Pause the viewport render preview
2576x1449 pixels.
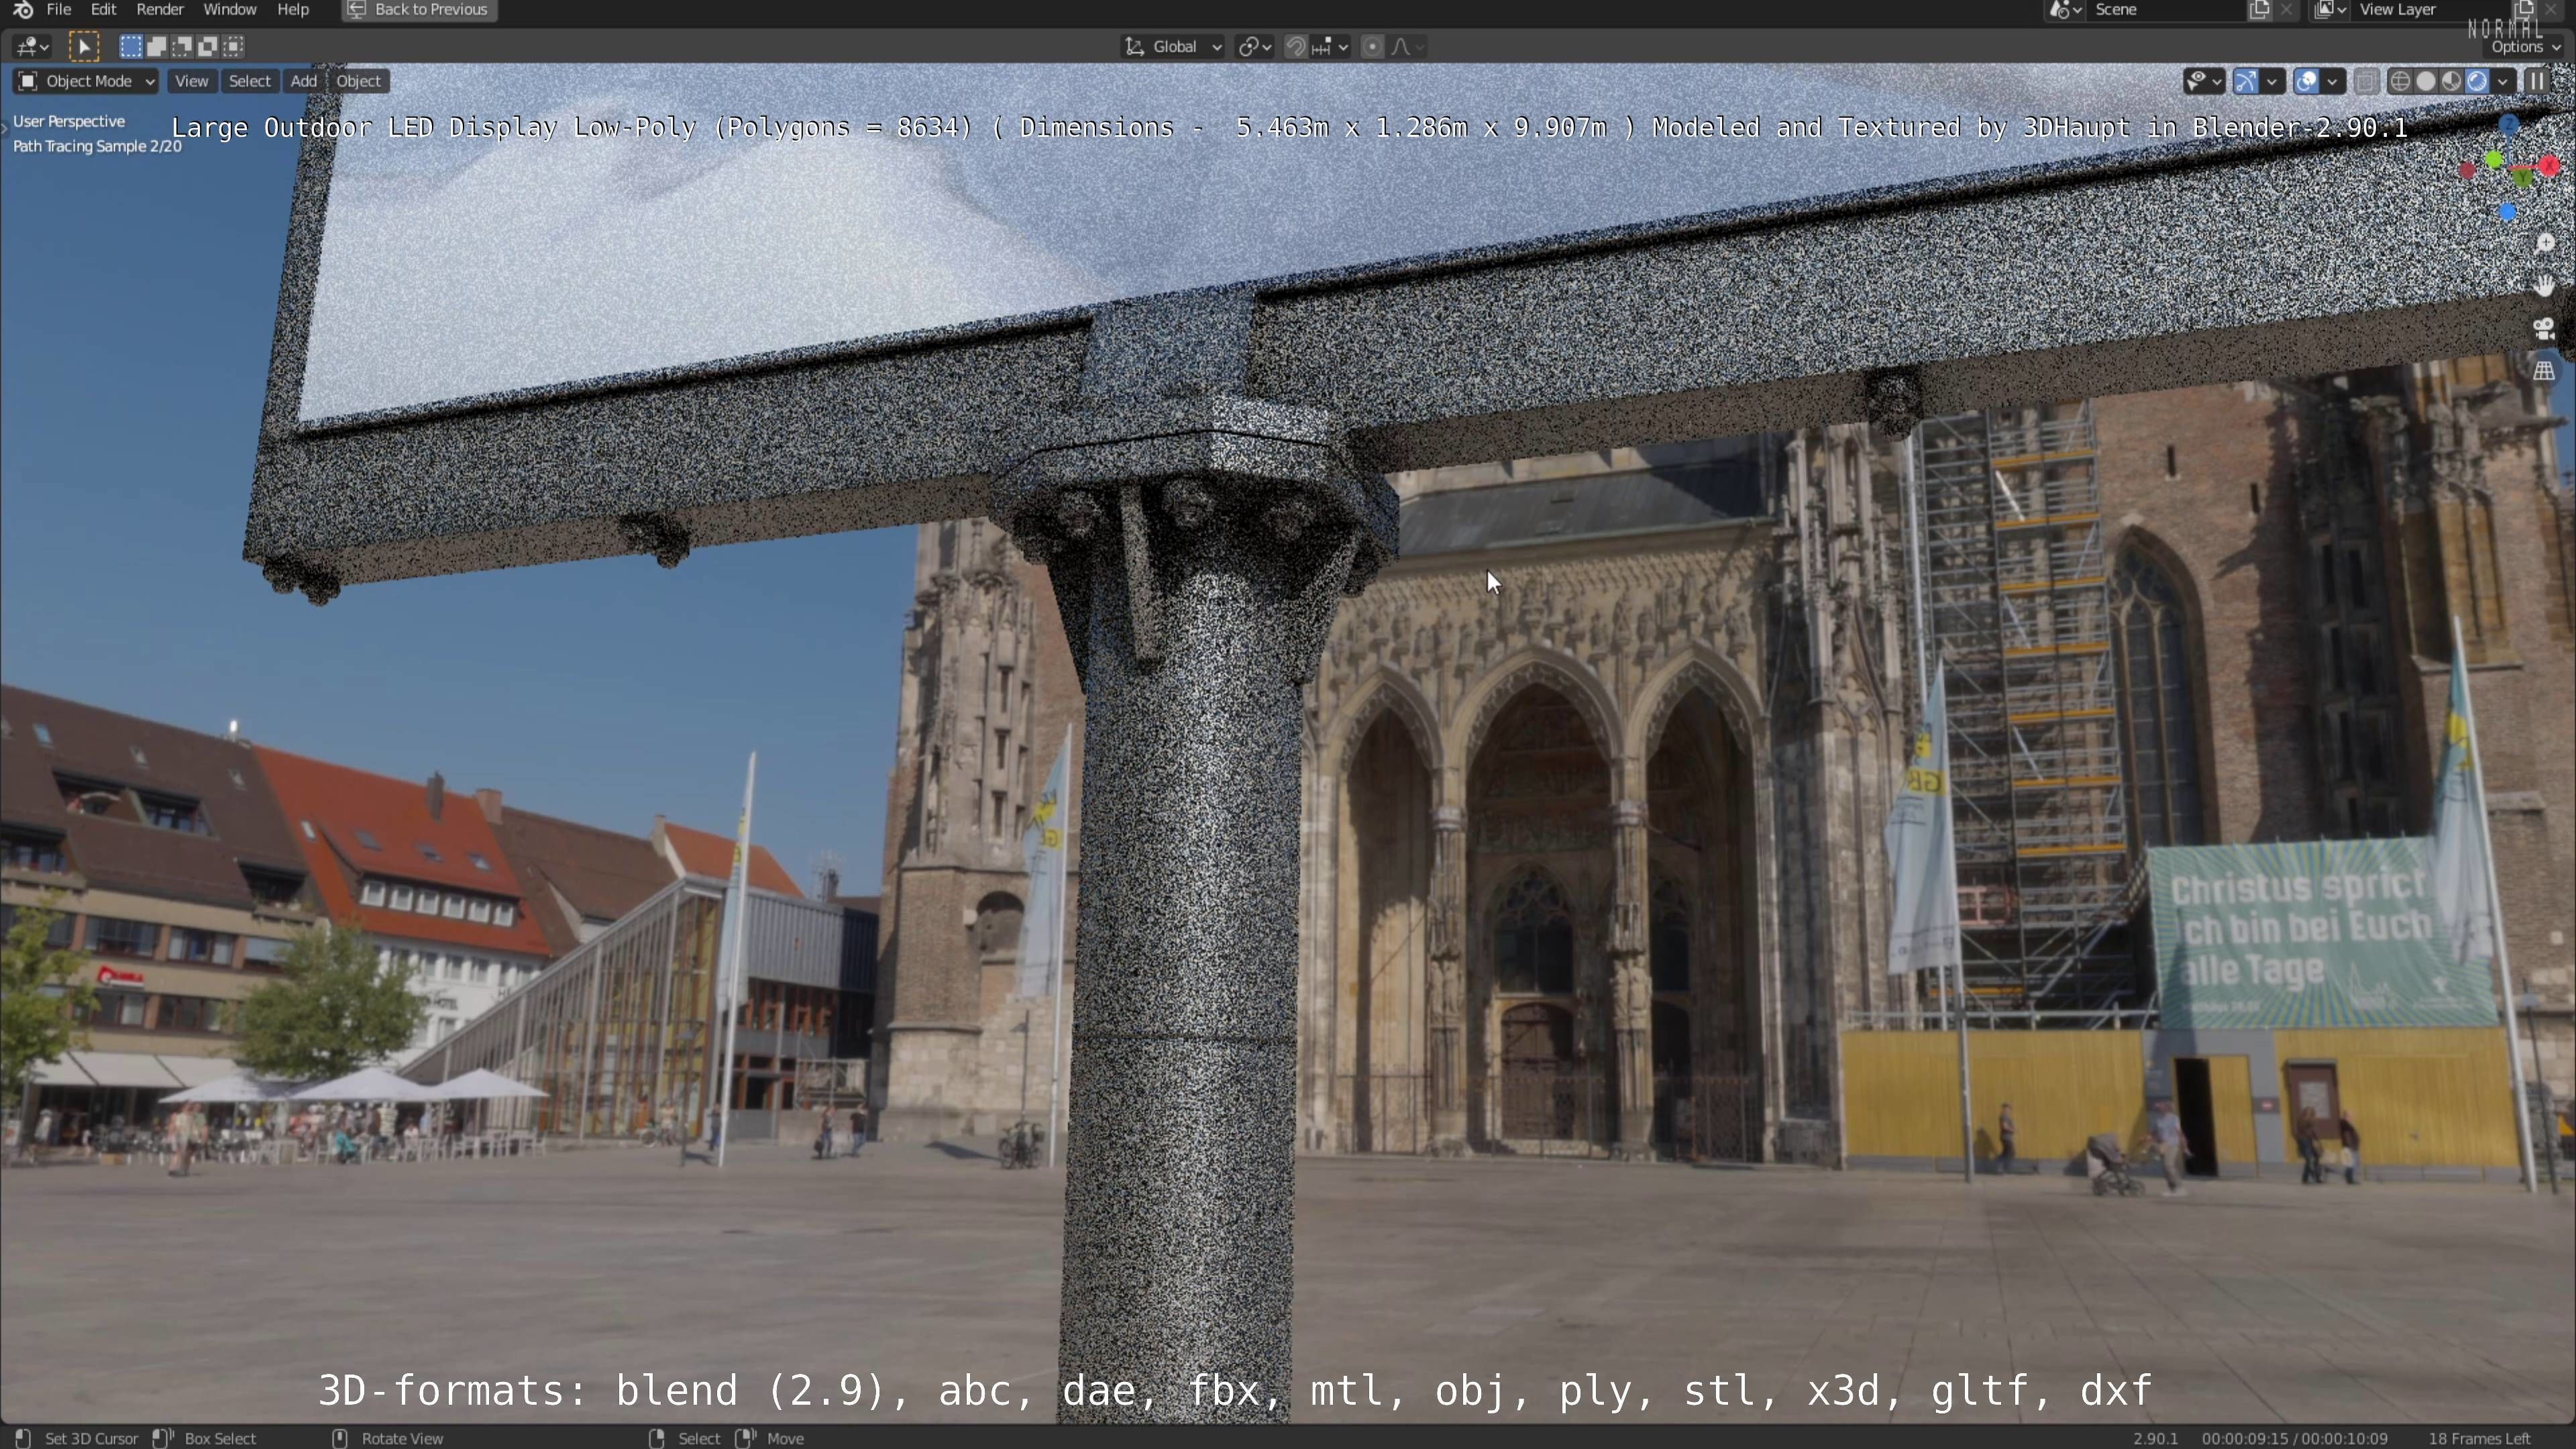pyautogui.click(x=2537, y=81)
